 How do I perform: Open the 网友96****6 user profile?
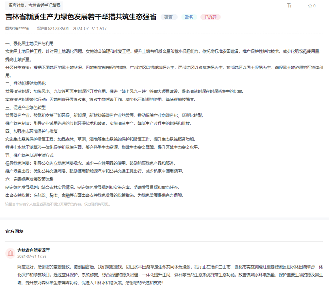coord(17,29)
